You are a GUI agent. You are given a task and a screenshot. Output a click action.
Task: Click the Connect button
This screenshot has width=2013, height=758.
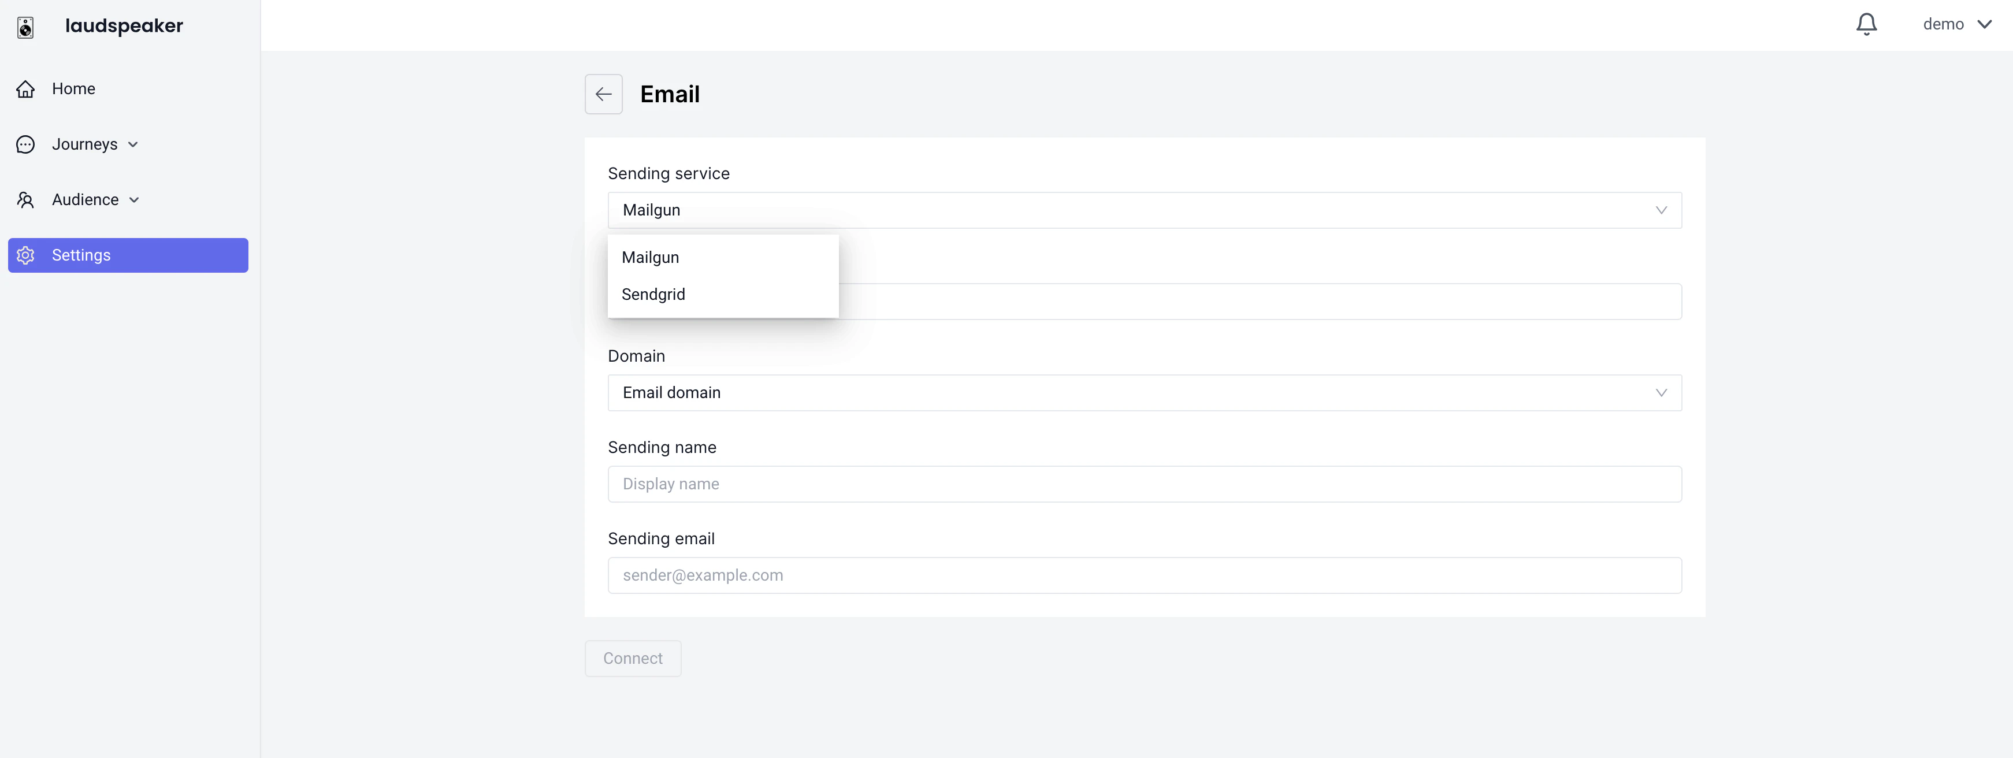632,658
